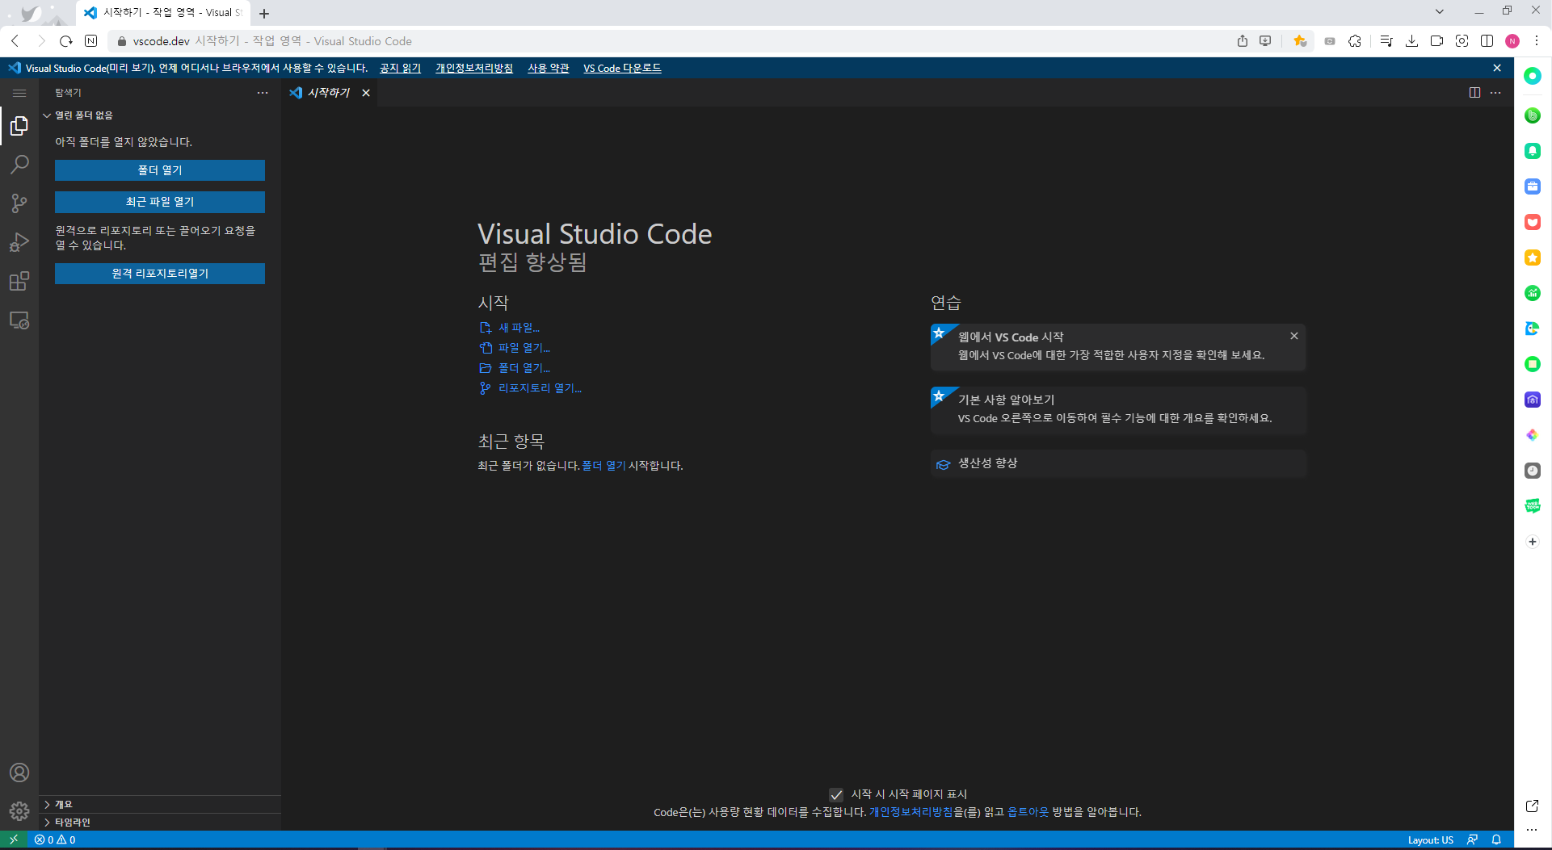The height and width of the screenshot is (850, 1552).
Task: Open feedback icon in status bar
Action: pyautogui.click(x=1472, y=840)
